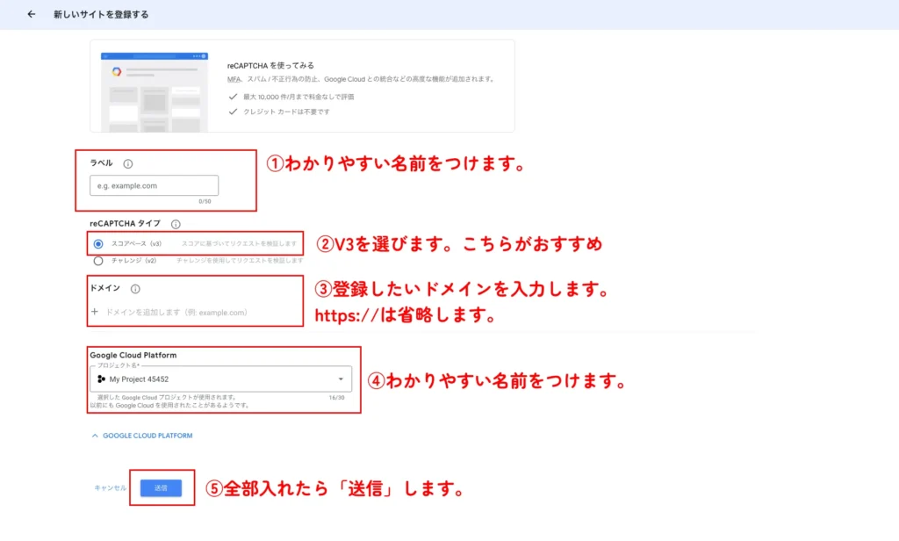The height and width of the screenshot is (541, 899).
Task: Select the チャレンジ (v2) radio button
Action: (x=98, y=260)
